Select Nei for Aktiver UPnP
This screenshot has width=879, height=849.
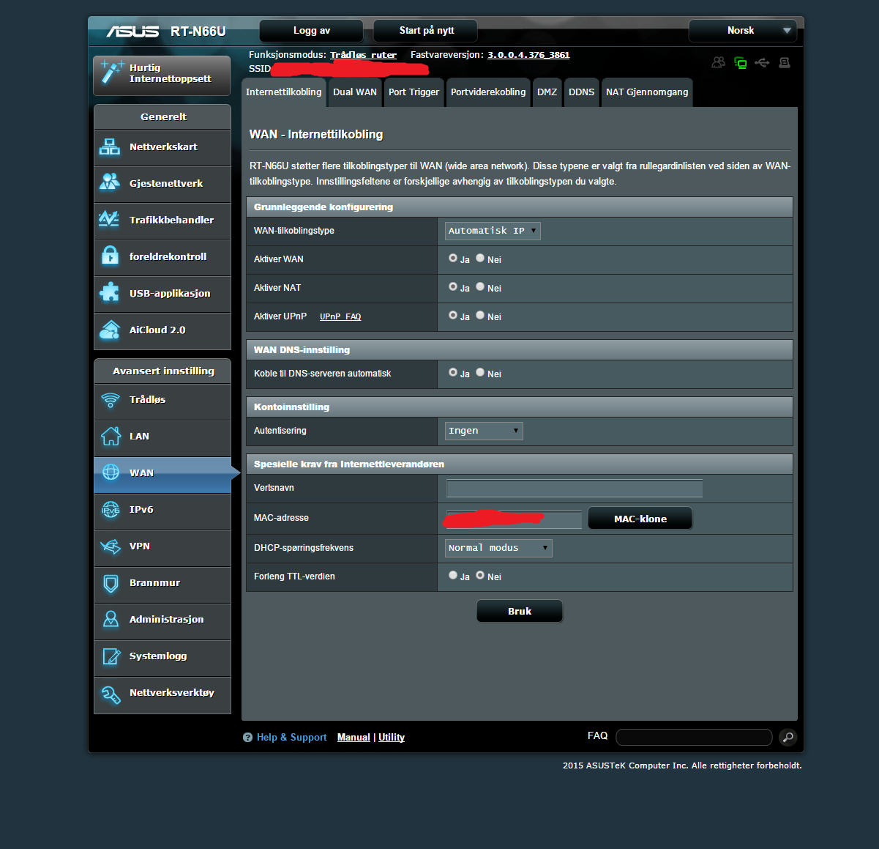480,316
